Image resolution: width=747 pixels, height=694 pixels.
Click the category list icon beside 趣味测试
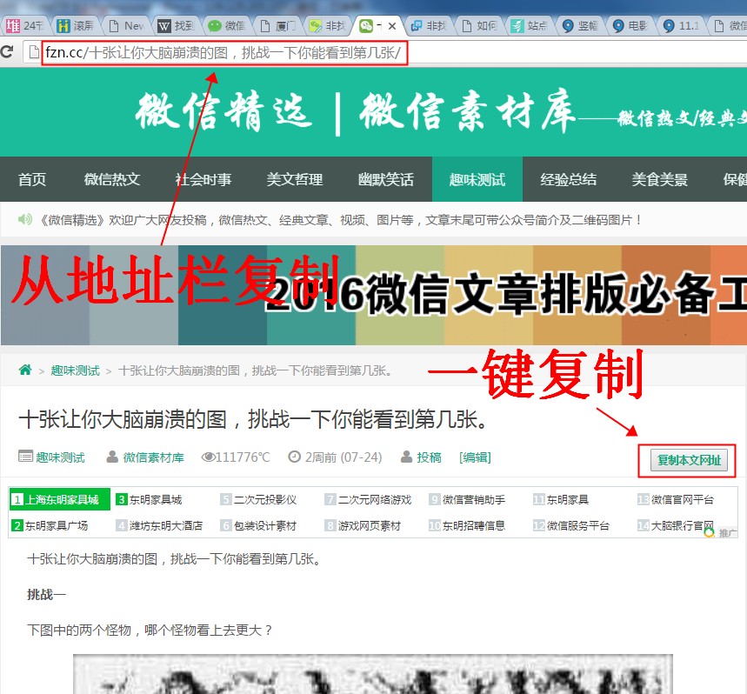tap(25, 457)
